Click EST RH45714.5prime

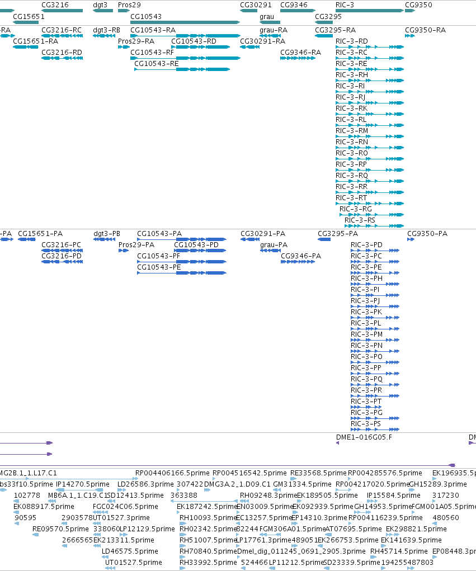pyautogui.click(x=399, y=551)
